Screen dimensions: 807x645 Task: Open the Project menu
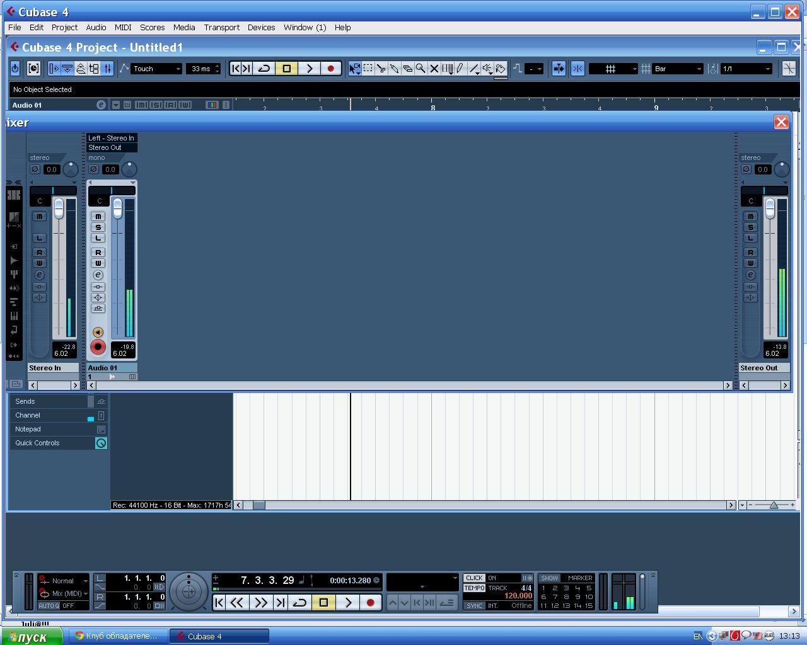click(x=64, y=27)
